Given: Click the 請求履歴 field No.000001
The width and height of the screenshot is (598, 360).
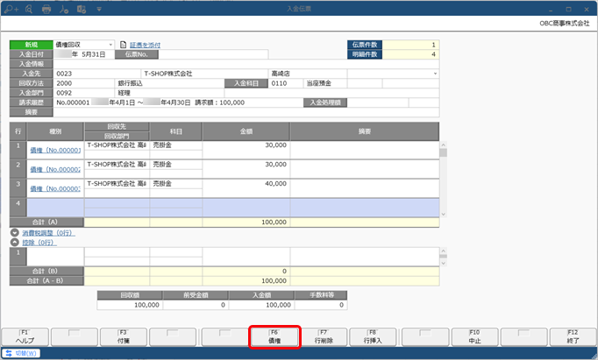Looking at the screenshot, I should pyautogui.click(x=178, y=102).
